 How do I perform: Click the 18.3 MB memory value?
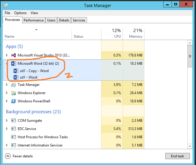(x=136, y=64)
